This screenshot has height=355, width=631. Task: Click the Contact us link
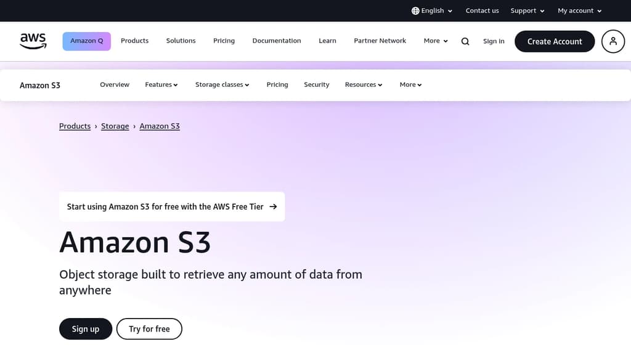(482, 11)
